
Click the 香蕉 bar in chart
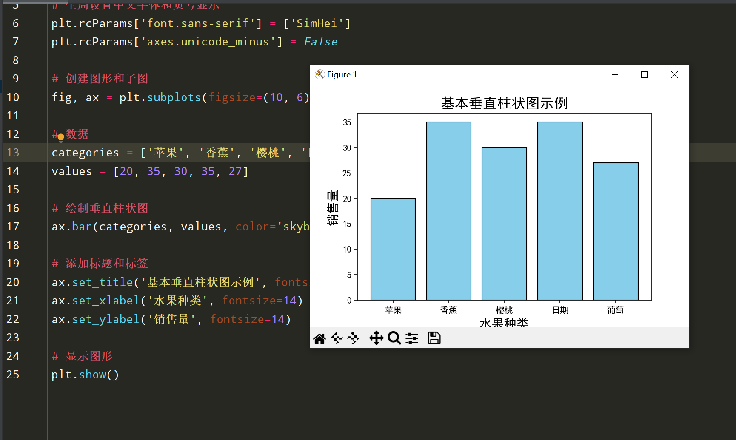(449, 211)
